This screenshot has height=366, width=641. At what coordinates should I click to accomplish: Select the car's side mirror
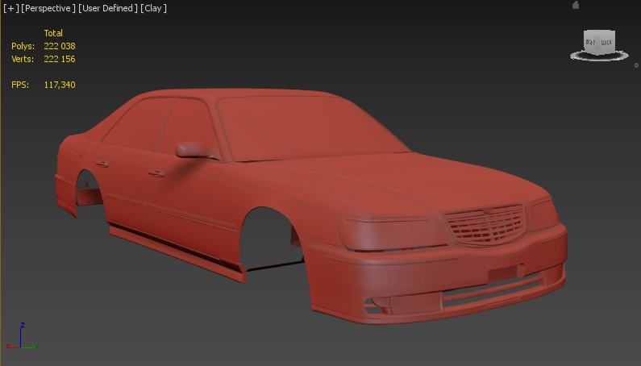193,149
